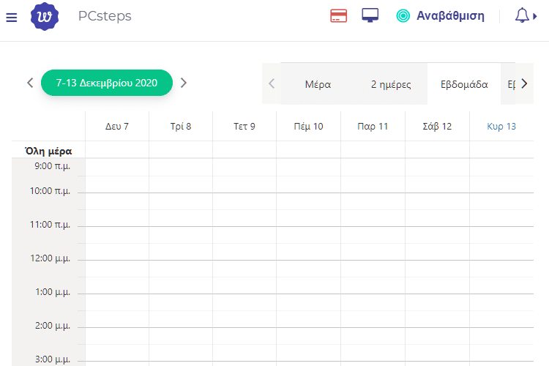Open the red credit card icon
Screen dimensions: 549x366
click(339, 16)
